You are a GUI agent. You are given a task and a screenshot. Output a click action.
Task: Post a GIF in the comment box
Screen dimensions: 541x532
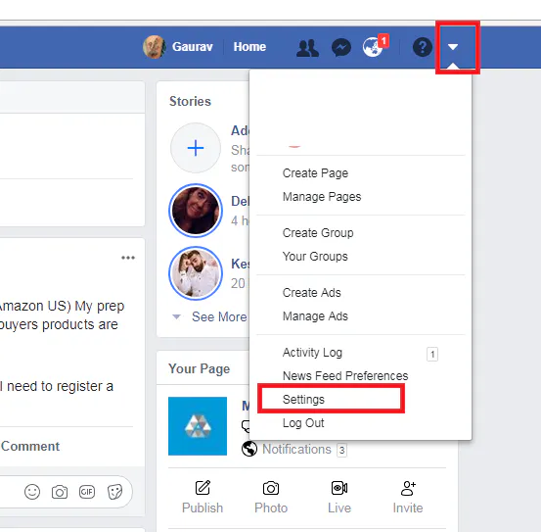(x=87, y=492)
